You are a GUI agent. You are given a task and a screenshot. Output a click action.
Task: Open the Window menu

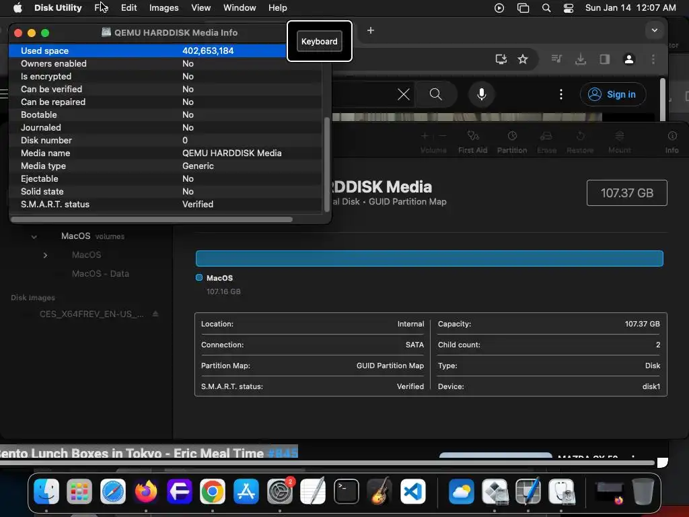click(240, 8)
